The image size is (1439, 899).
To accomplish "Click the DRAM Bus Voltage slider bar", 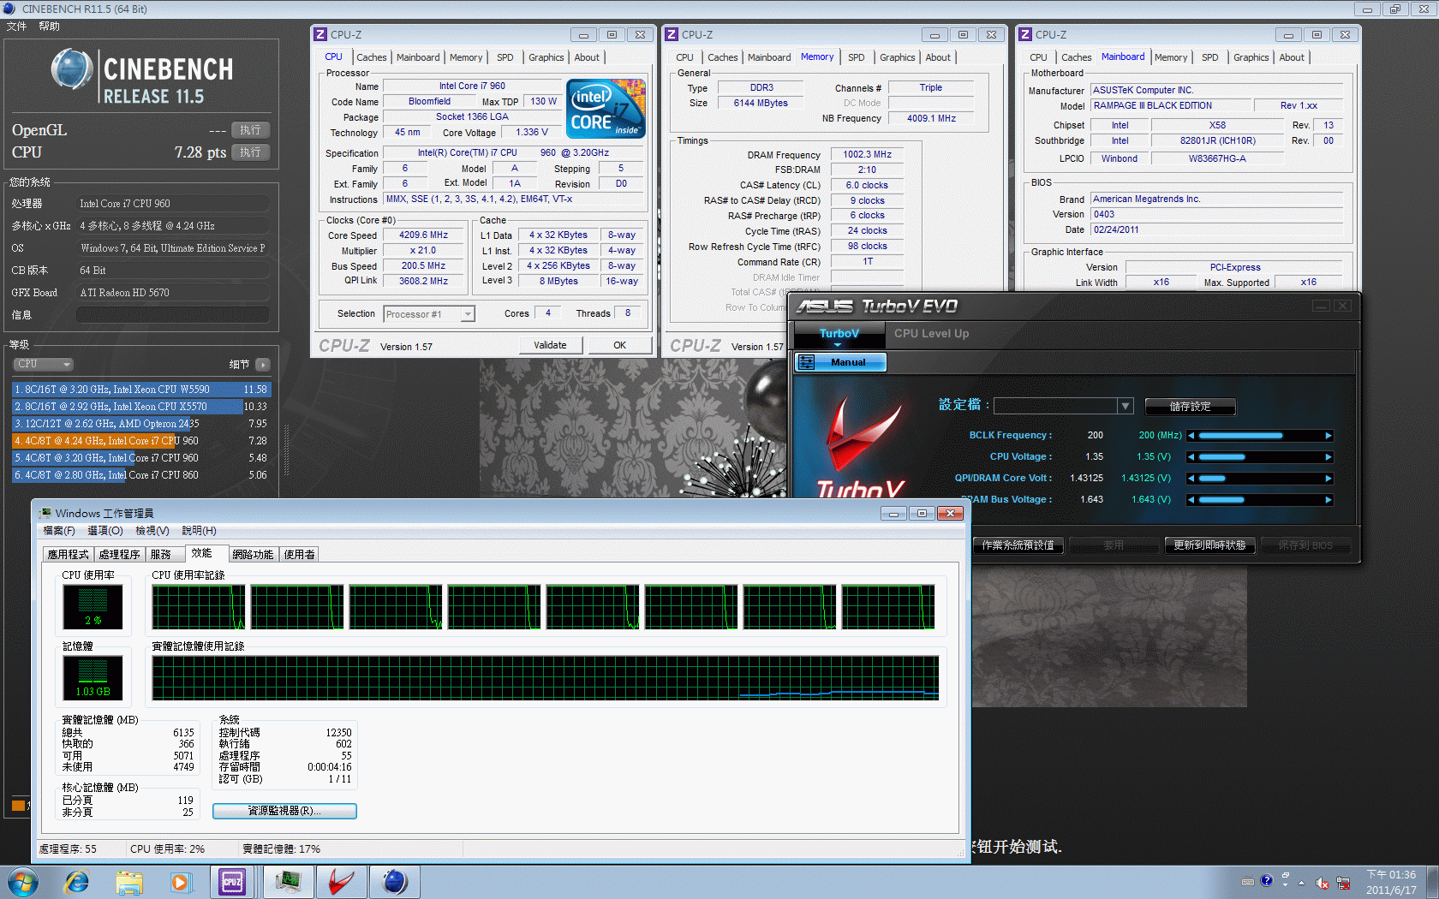I will (x=1259, y=500).
